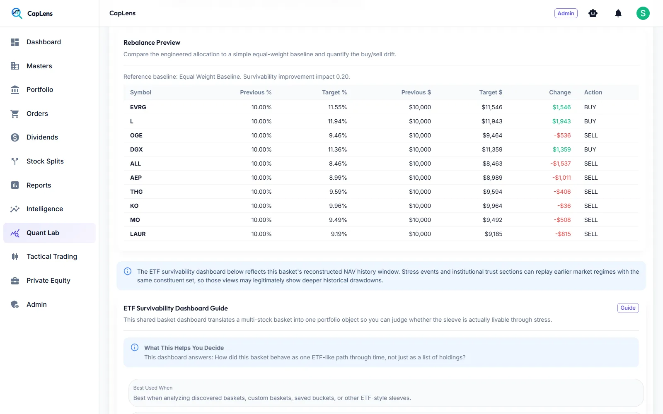The height and width of the screenshot is (414, 663).
Task: Click the Stock Splits fork icon
Action: point(15,161)
